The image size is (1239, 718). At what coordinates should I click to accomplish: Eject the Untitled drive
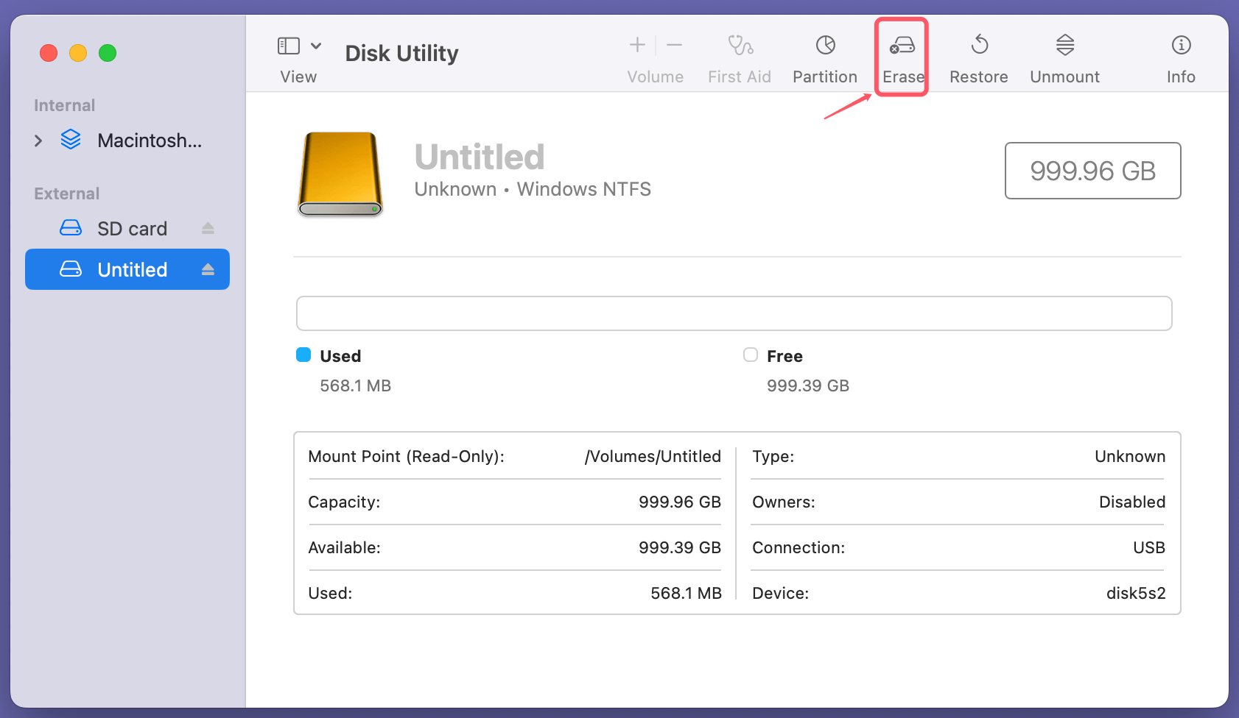[x=208, y=270]
